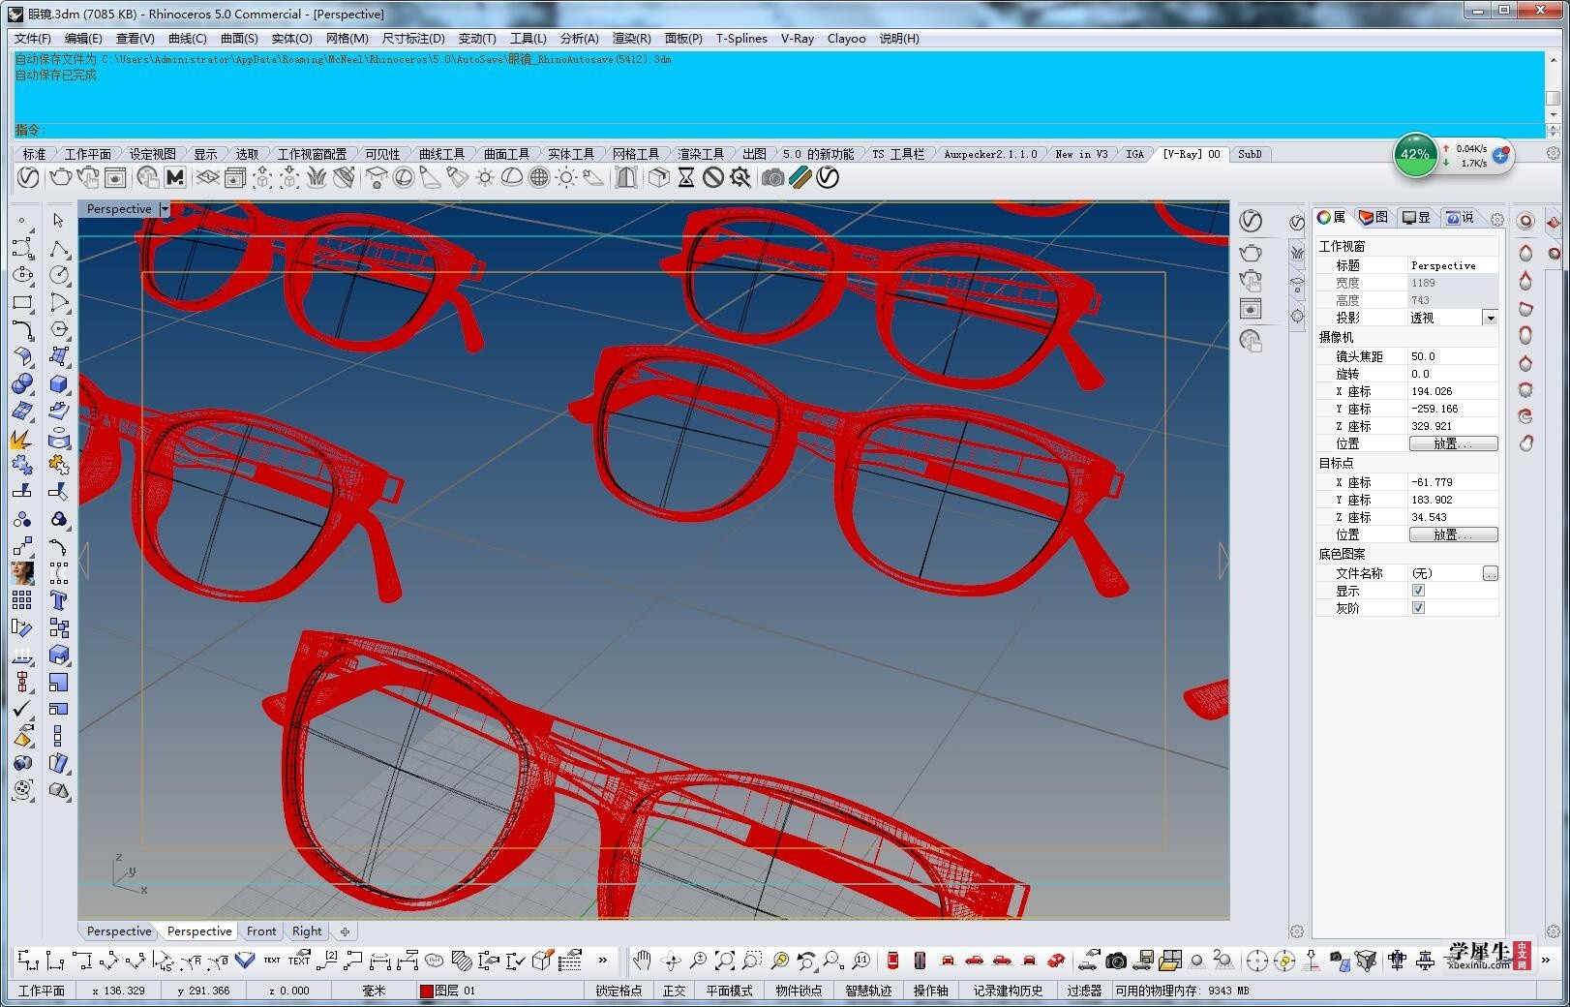
Task: Select the arrow pointer tool in left toolbar
Action: [59, 221]
